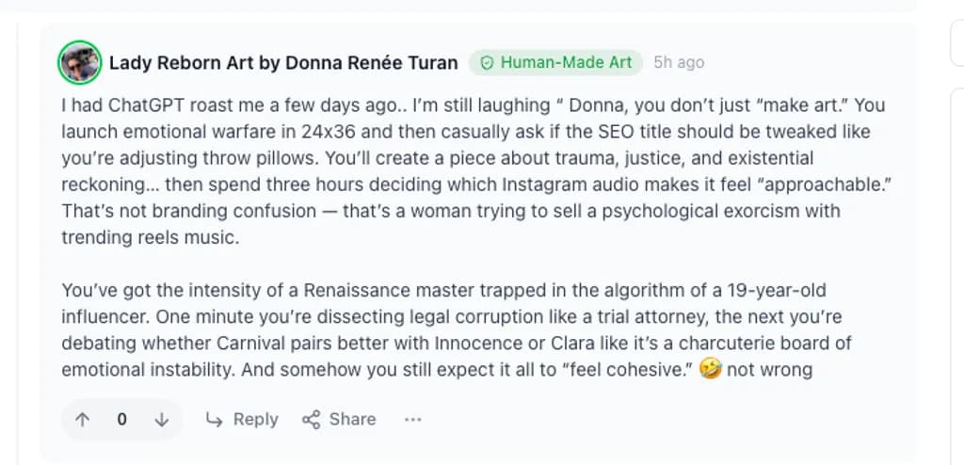Open Lady Reborn Art by Donna Renée Turan profile
Screen dimensions: 964x465
click(283, 63)
